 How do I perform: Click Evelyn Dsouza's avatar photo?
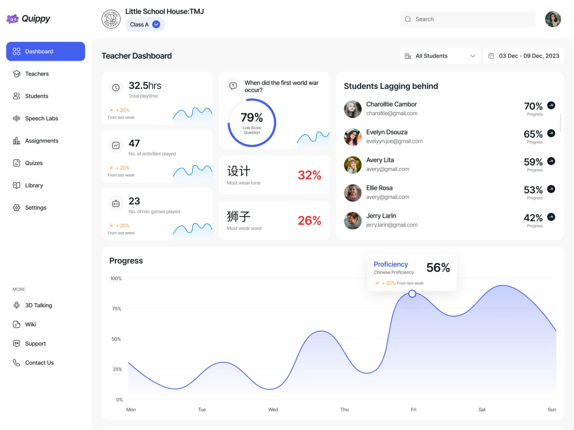pos(352,137)
